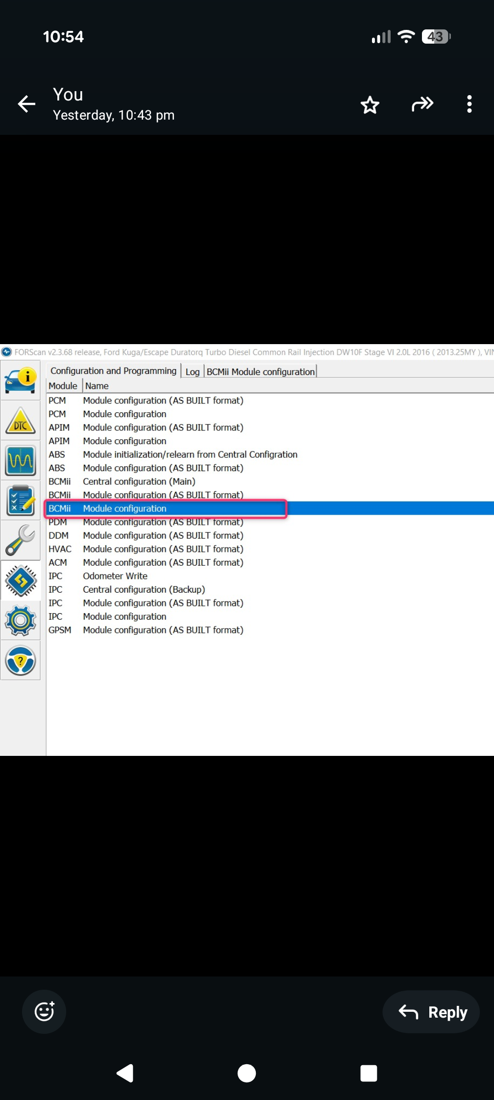This screenshot has height=1100, width=494.
Task: Select ACM Module configuration (AS BUILT format) row
Action: coord(270,562)
